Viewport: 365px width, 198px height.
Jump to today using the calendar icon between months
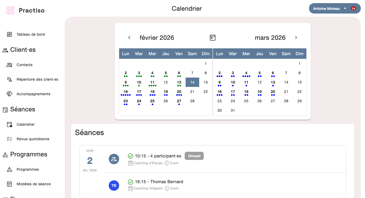click(212, 37)
